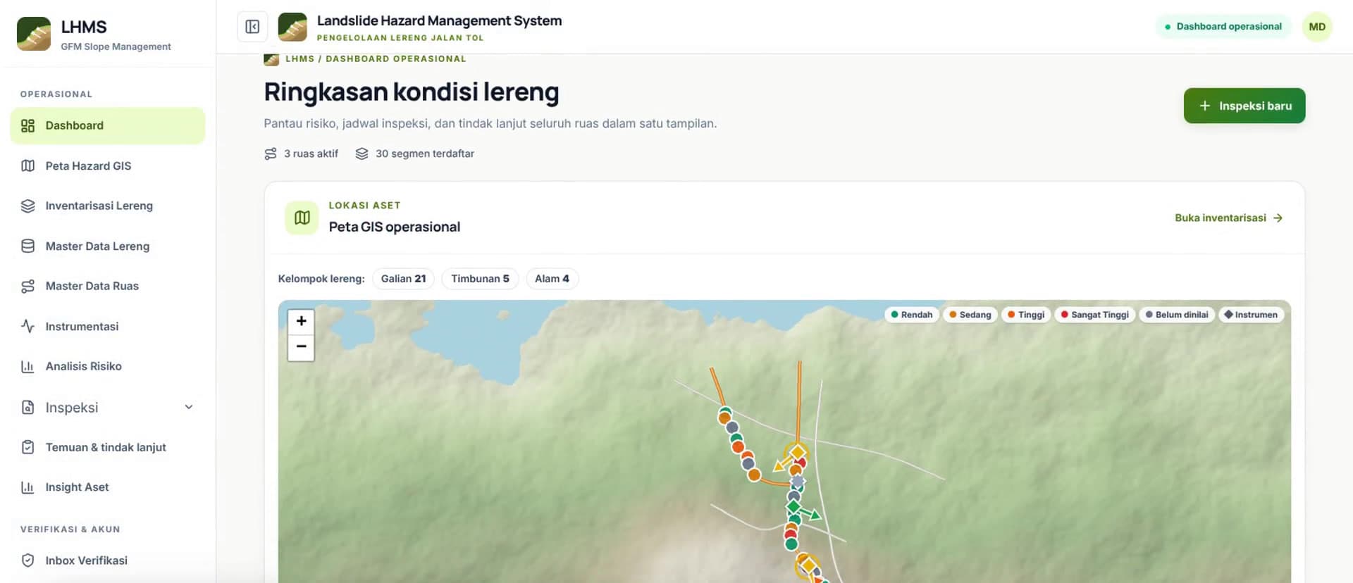
Task: Click the Master Data Lereng database icon
Action: coord(27,246)
